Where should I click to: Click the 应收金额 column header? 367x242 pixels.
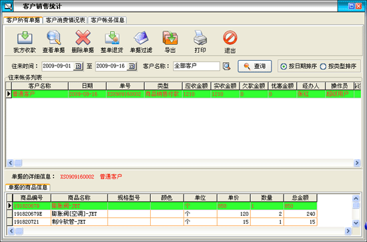pos(197,86)
